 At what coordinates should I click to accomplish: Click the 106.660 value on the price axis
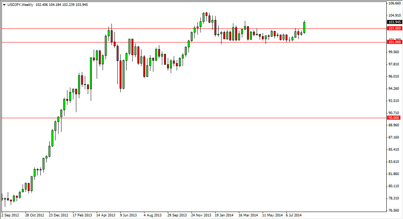[x=394, y=3]
